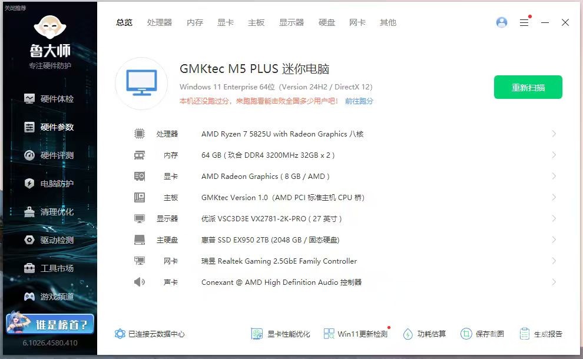Click 生成报告 to generate a report
The image size is (583, 359).
click(x=541, y=334)
